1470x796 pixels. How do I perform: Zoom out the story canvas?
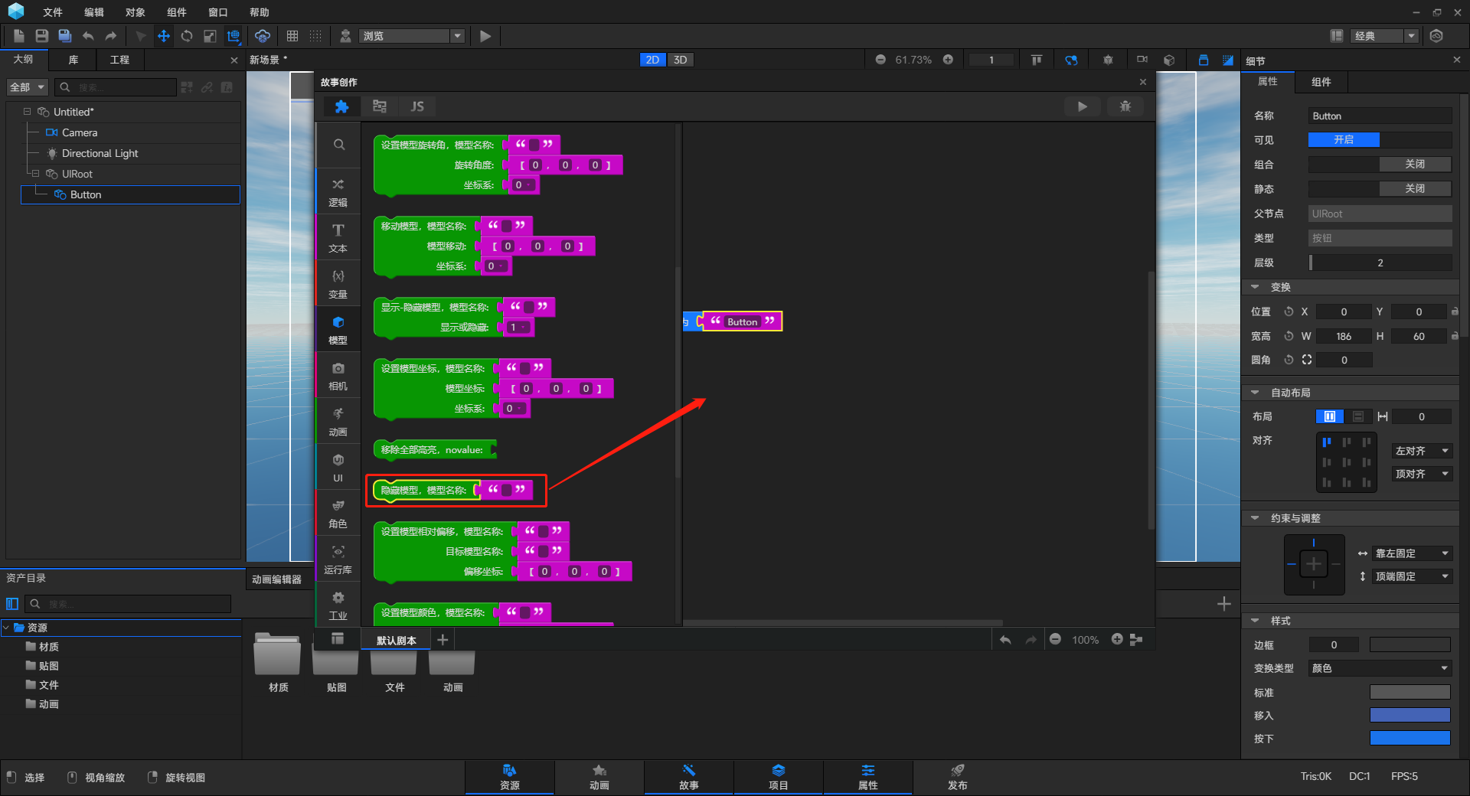[1055, 639]
